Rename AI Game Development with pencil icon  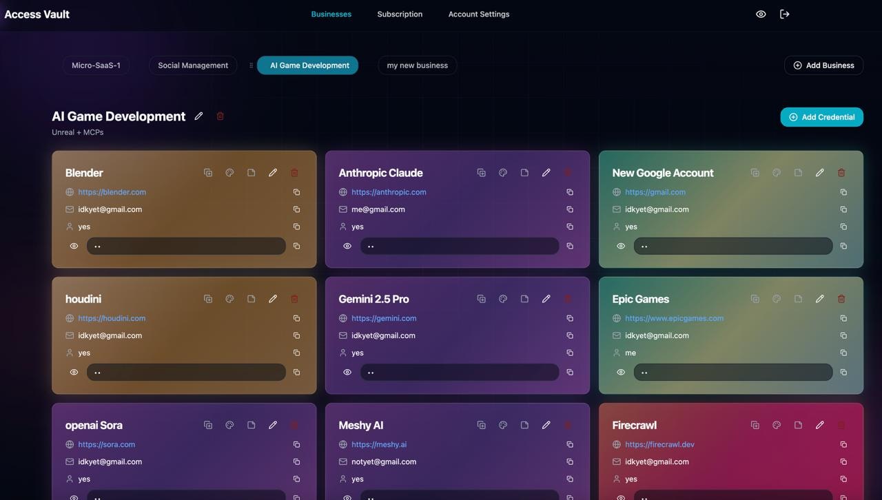198,116
